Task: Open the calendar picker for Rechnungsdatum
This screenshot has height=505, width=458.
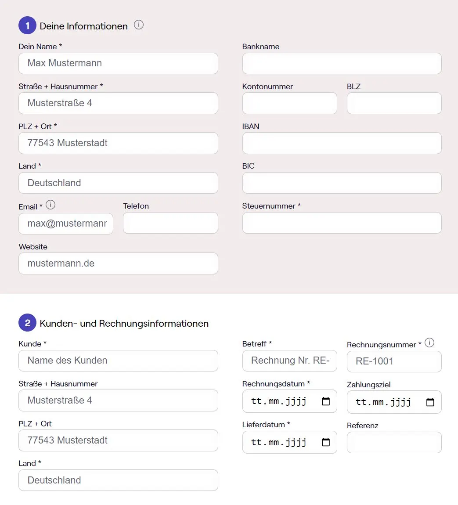Action: (326, 400)
